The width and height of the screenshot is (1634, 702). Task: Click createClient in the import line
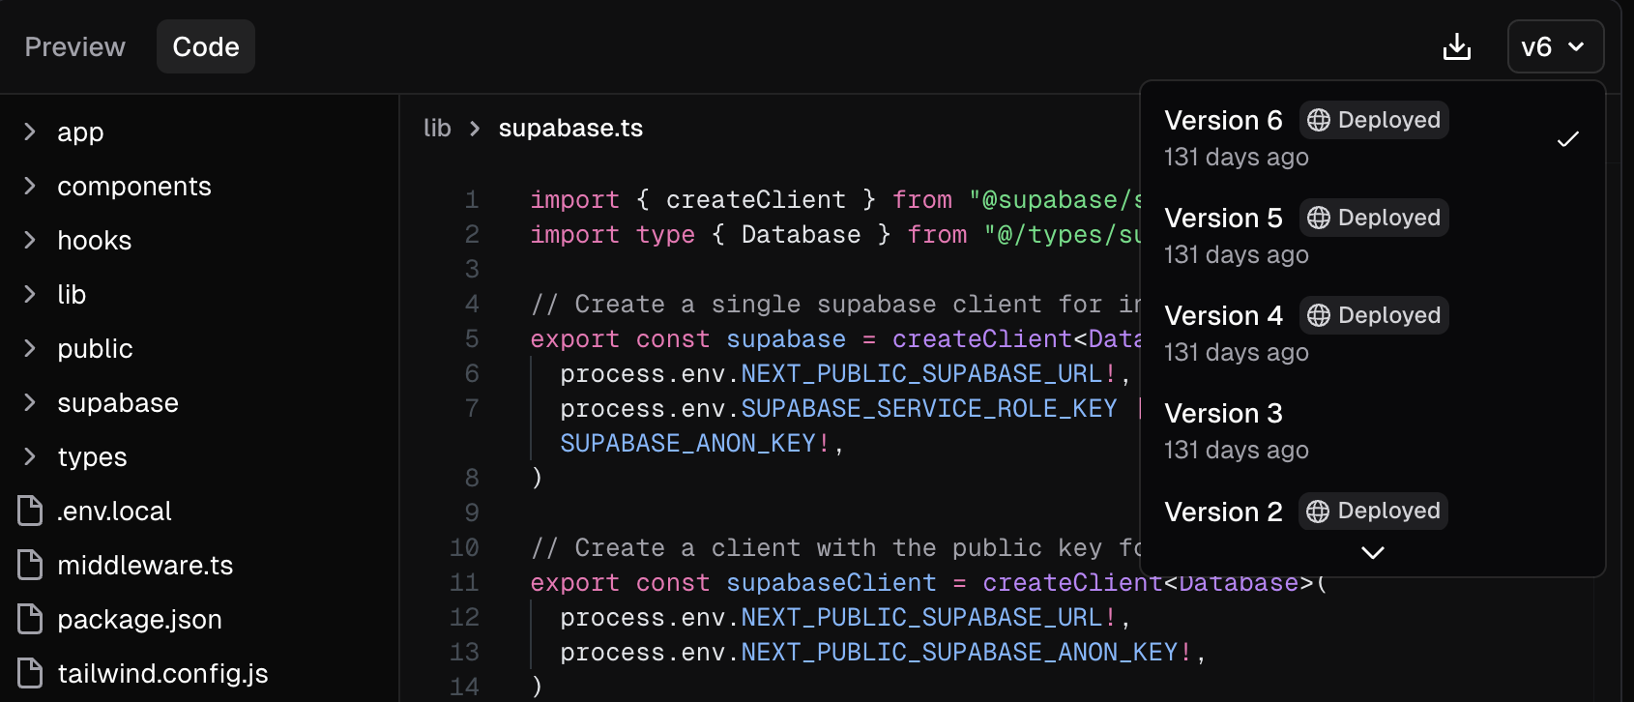click(x=756, y=200)
